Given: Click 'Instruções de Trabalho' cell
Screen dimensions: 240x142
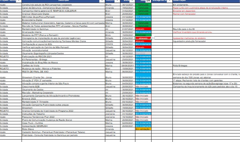Looking at the screenshot, I should 63,114.
